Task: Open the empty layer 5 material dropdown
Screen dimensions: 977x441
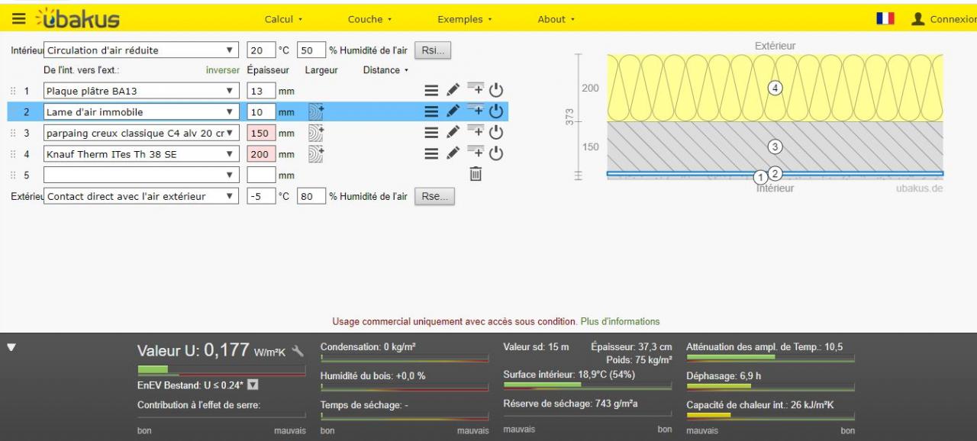Action: point(142,175)
